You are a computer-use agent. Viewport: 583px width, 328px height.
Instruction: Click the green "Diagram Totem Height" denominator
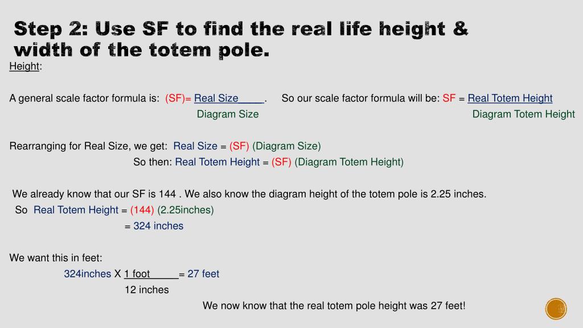coord(524,114)
